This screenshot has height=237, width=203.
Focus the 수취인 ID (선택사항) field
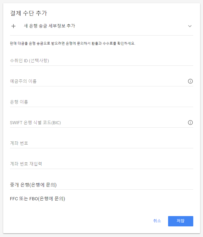click(101, 61)
